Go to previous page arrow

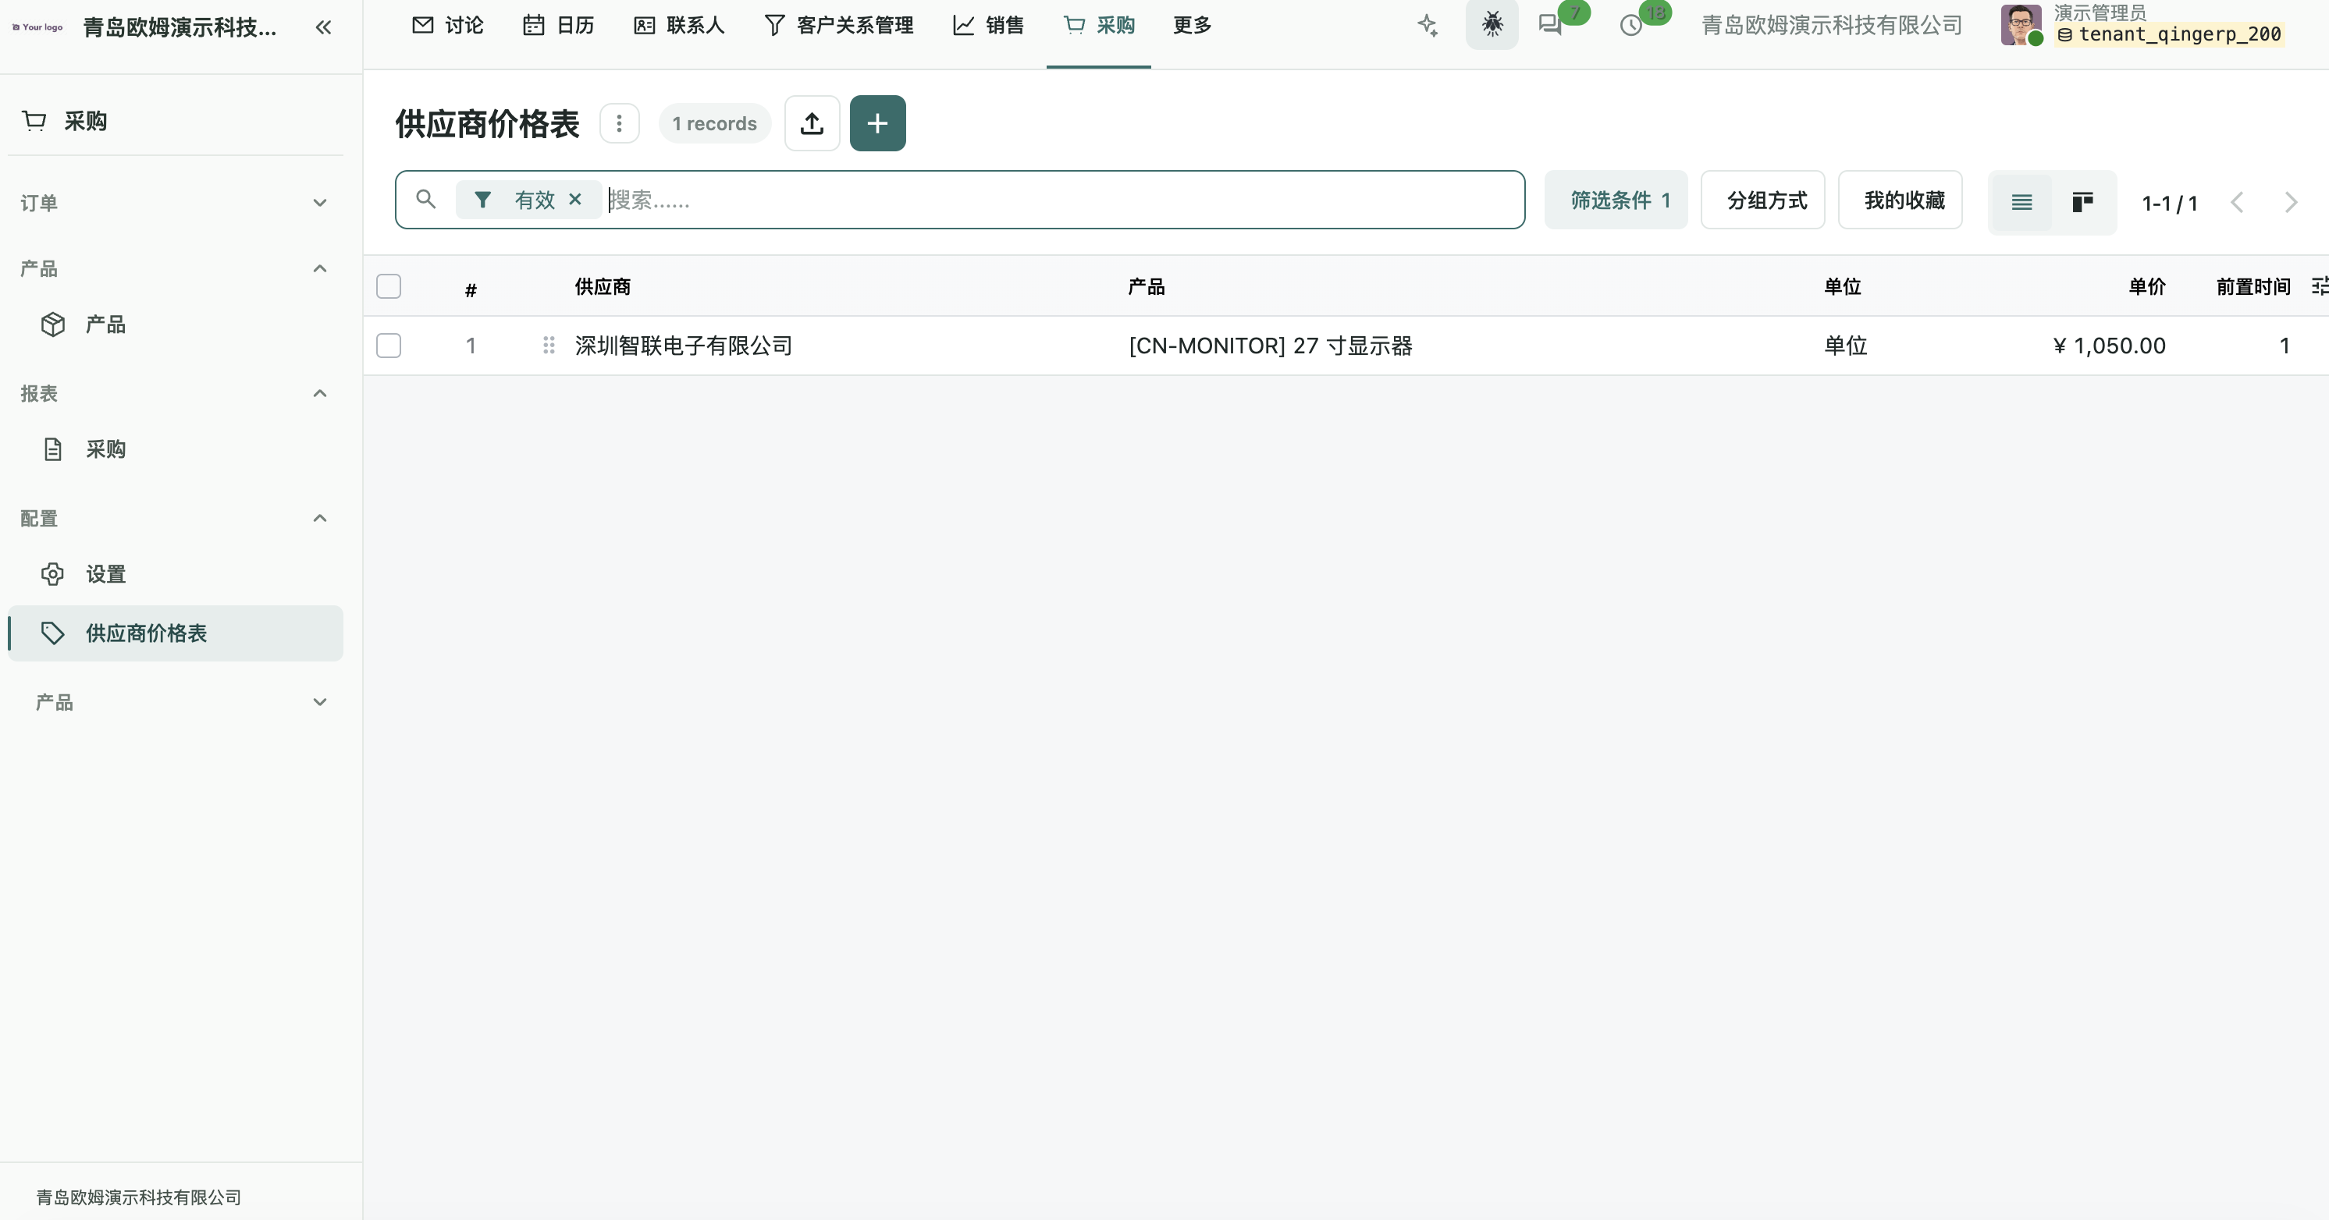(x=2238, y=203)
